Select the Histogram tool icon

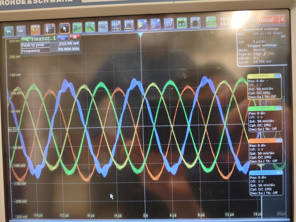pos(142,25)
